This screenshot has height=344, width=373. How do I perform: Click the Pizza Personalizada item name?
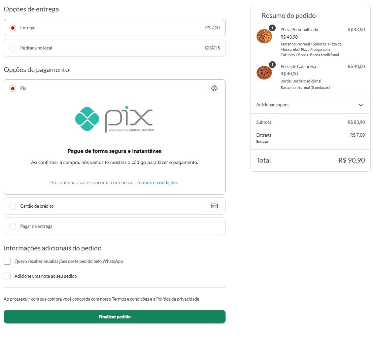tap(299, 30)
